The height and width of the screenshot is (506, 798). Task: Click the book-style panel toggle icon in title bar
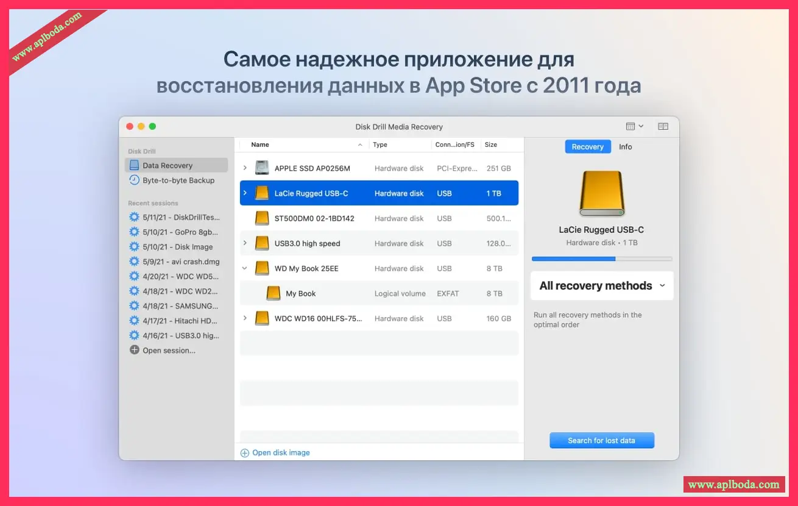[663, 126]
